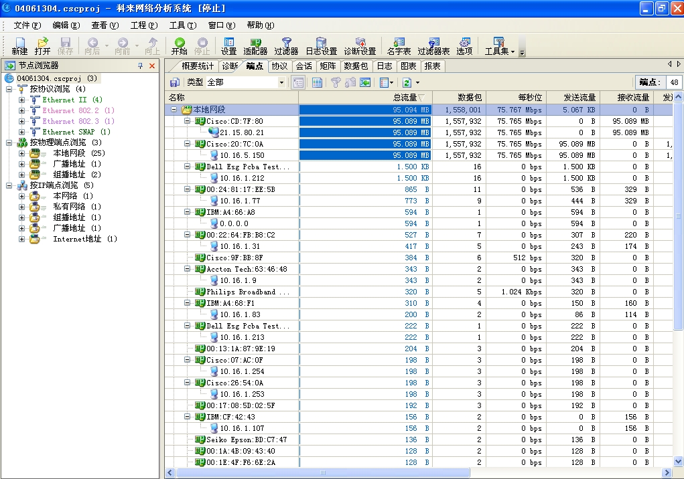
Task: Click the 选项 (Options) toolbar icon
Action: pos(464,45)
